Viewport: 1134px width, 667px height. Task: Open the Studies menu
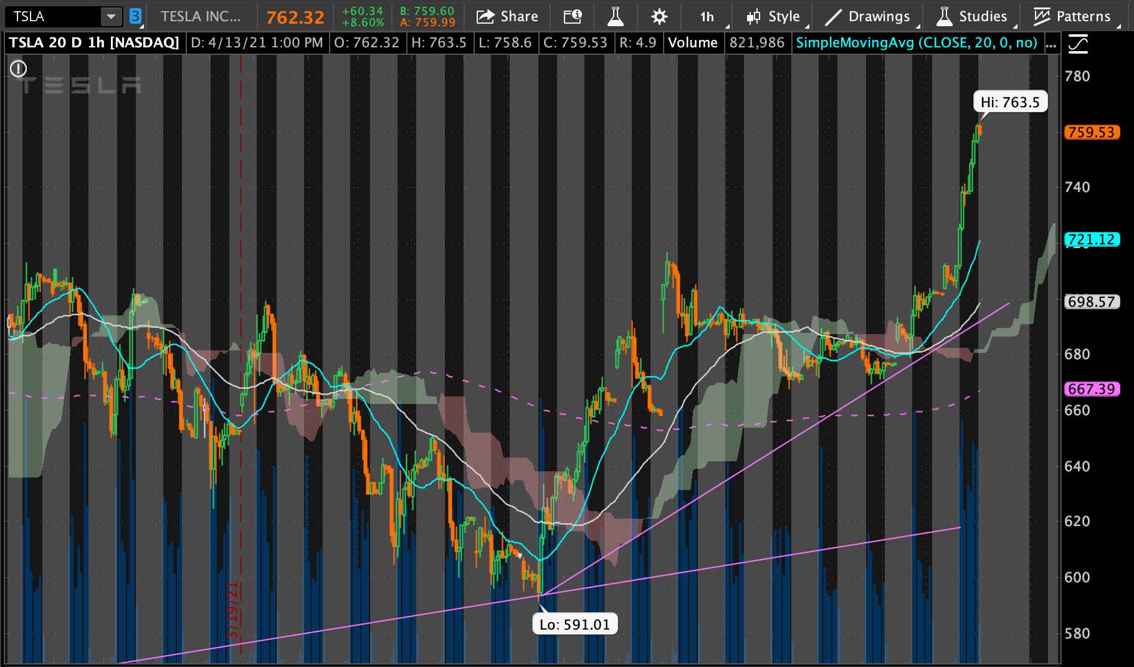tap(972, 17)
